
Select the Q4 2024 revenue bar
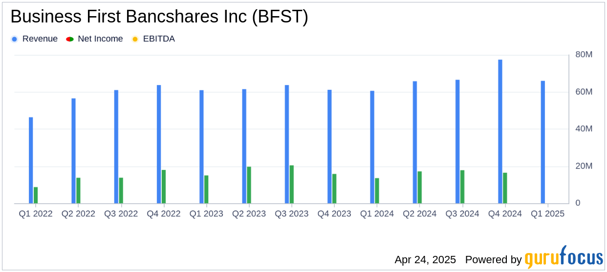tap(500, 131)
